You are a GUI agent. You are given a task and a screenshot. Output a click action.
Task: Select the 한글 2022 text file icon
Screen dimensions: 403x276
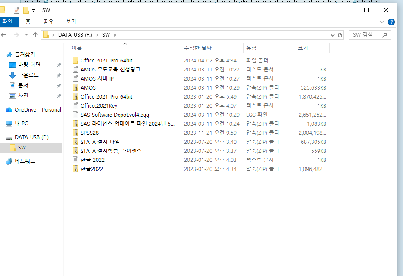click(x=75, y=160)
